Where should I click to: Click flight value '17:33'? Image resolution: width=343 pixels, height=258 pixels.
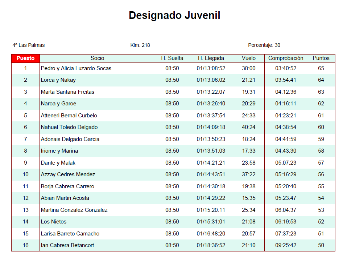tap(249, 151)
